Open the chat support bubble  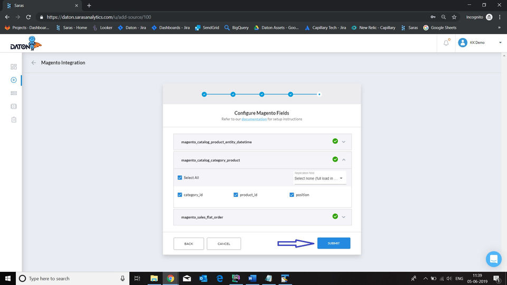click(493, 259)
